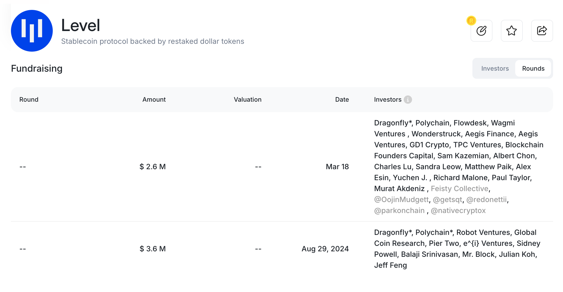This screenshot has height=292, width=563.
Task: Click the Level blue logo
Action: tap(32, 31)
